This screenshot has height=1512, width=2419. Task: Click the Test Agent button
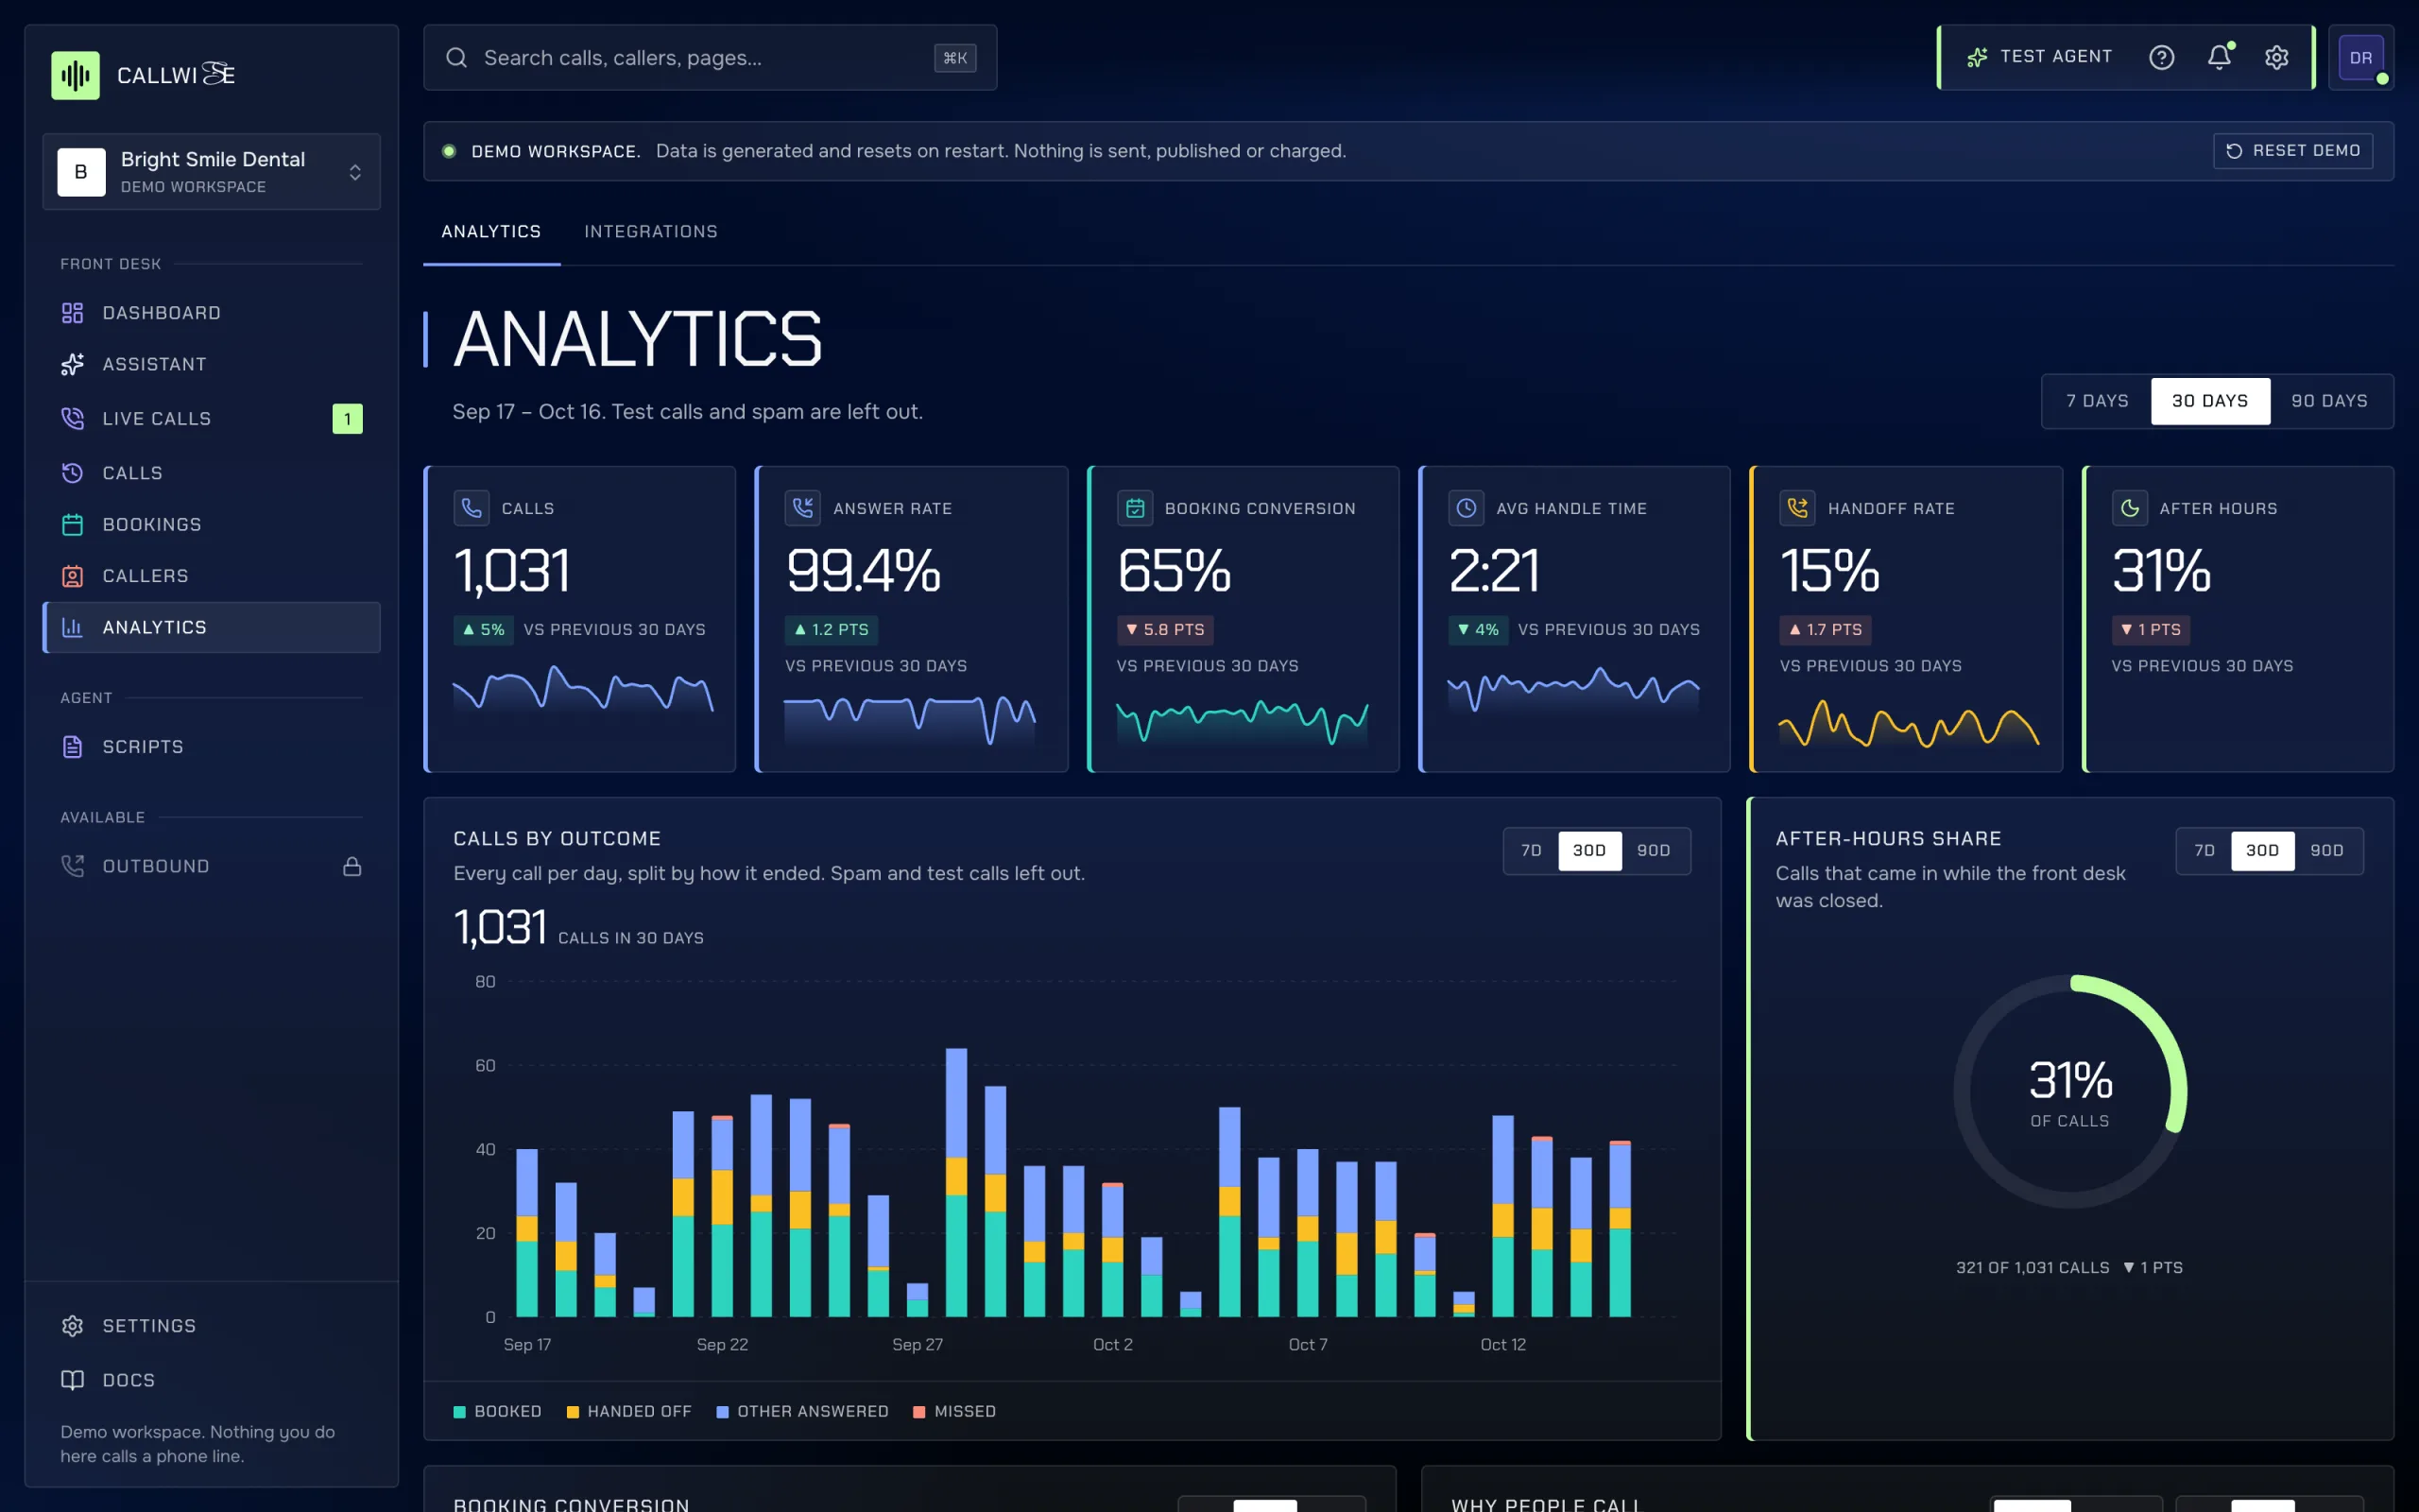[2039, 57]
